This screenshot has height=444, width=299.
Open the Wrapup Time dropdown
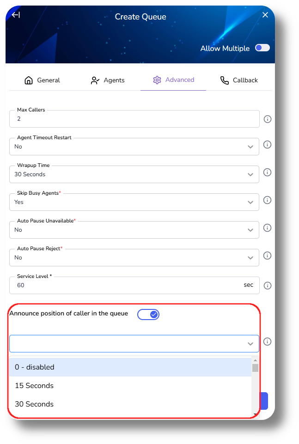coord(134,174)
